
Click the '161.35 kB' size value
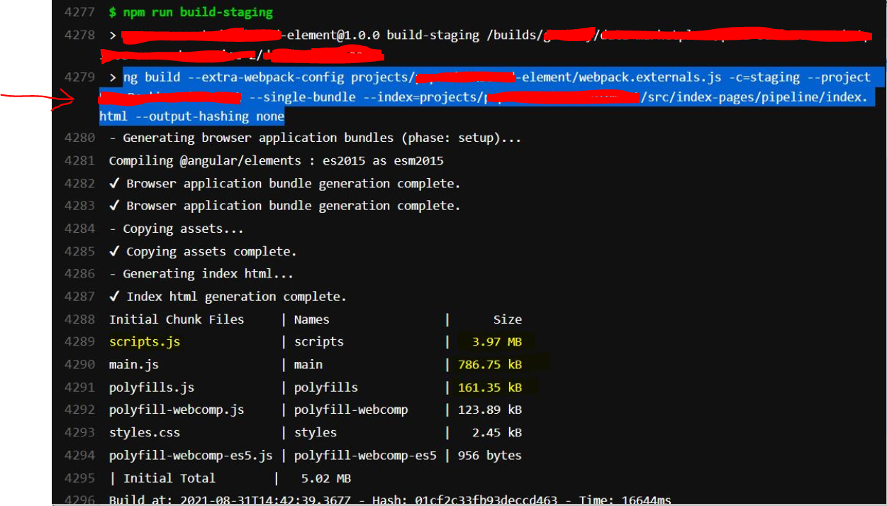pyautogui.click(x=490, y=387)
